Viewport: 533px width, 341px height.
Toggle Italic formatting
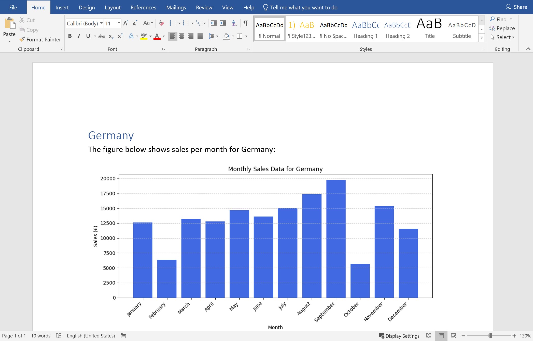coord(79,36)
